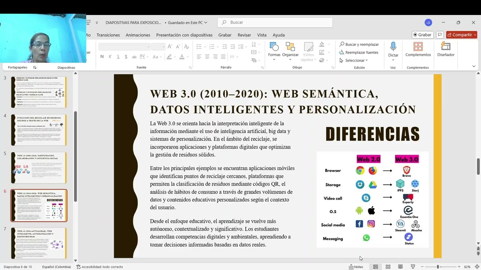
Task: Expand the Fuente dialog launcher
Action: 190,67
